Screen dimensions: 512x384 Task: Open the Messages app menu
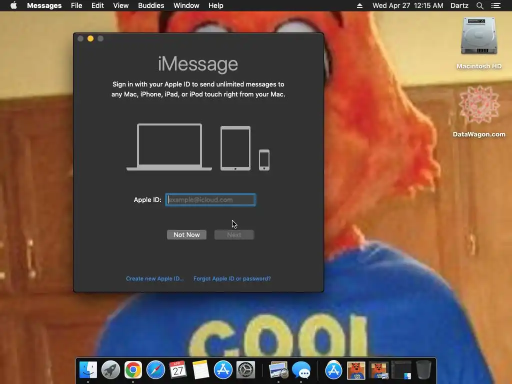tap(44, 5)
